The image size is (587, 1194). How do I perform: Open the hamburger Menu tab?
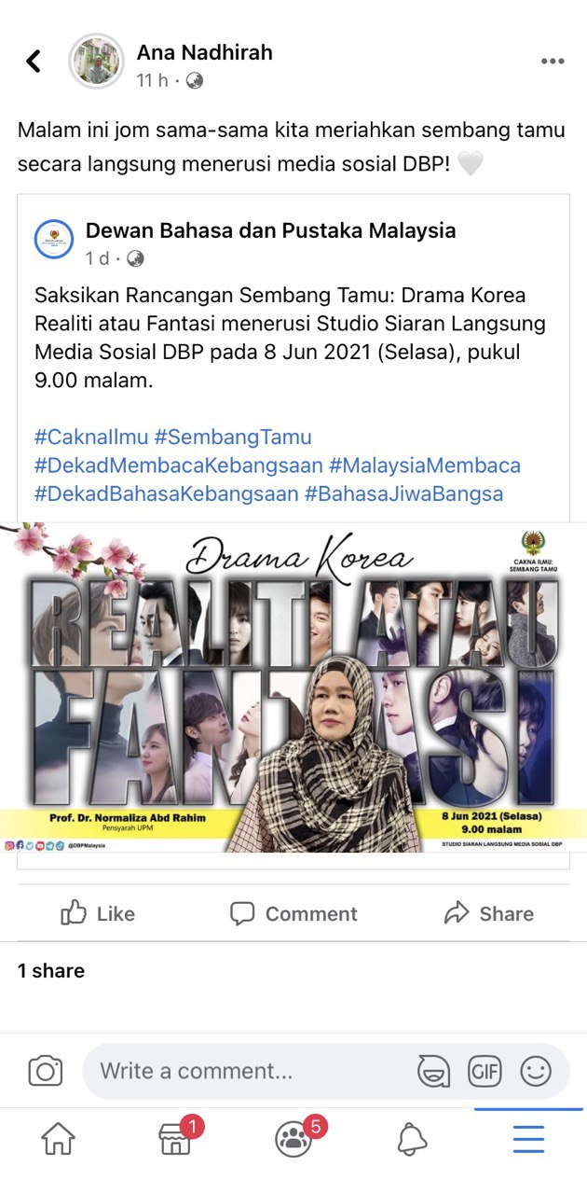tap(529, 1139)
